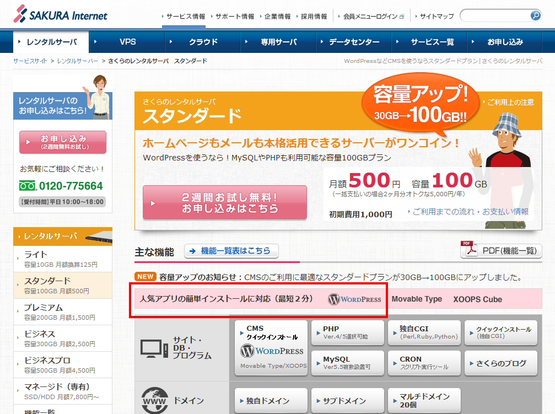The height and width of the screenshot is (414, 555).
Task: Click the CRON スクリプト実行ツール tile
Action: [x=424, y=363]
